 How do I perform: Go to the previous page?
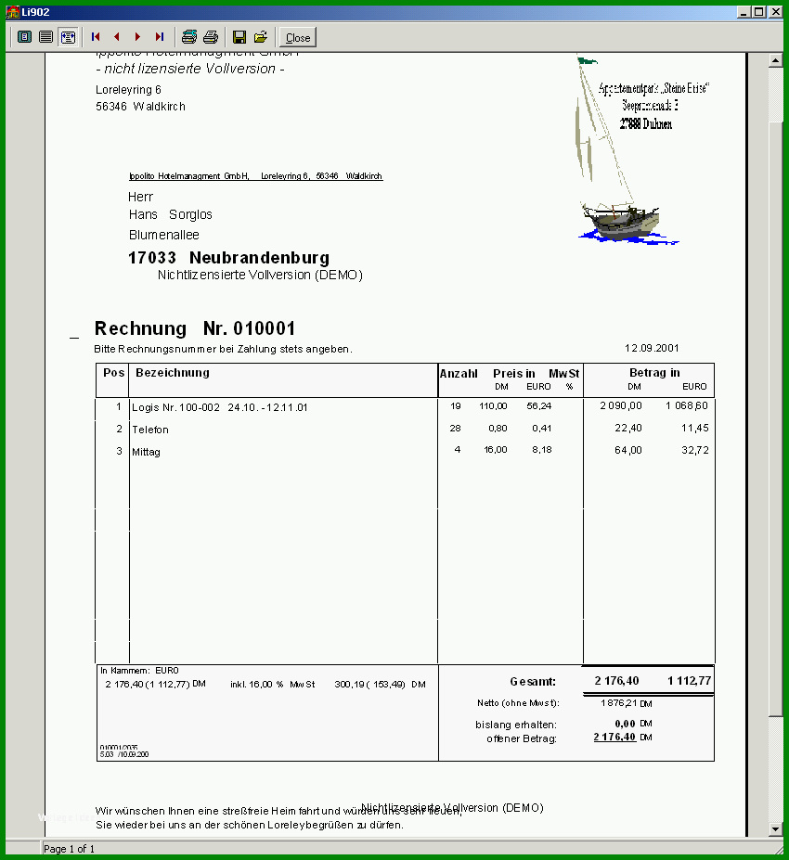point(116,37)
